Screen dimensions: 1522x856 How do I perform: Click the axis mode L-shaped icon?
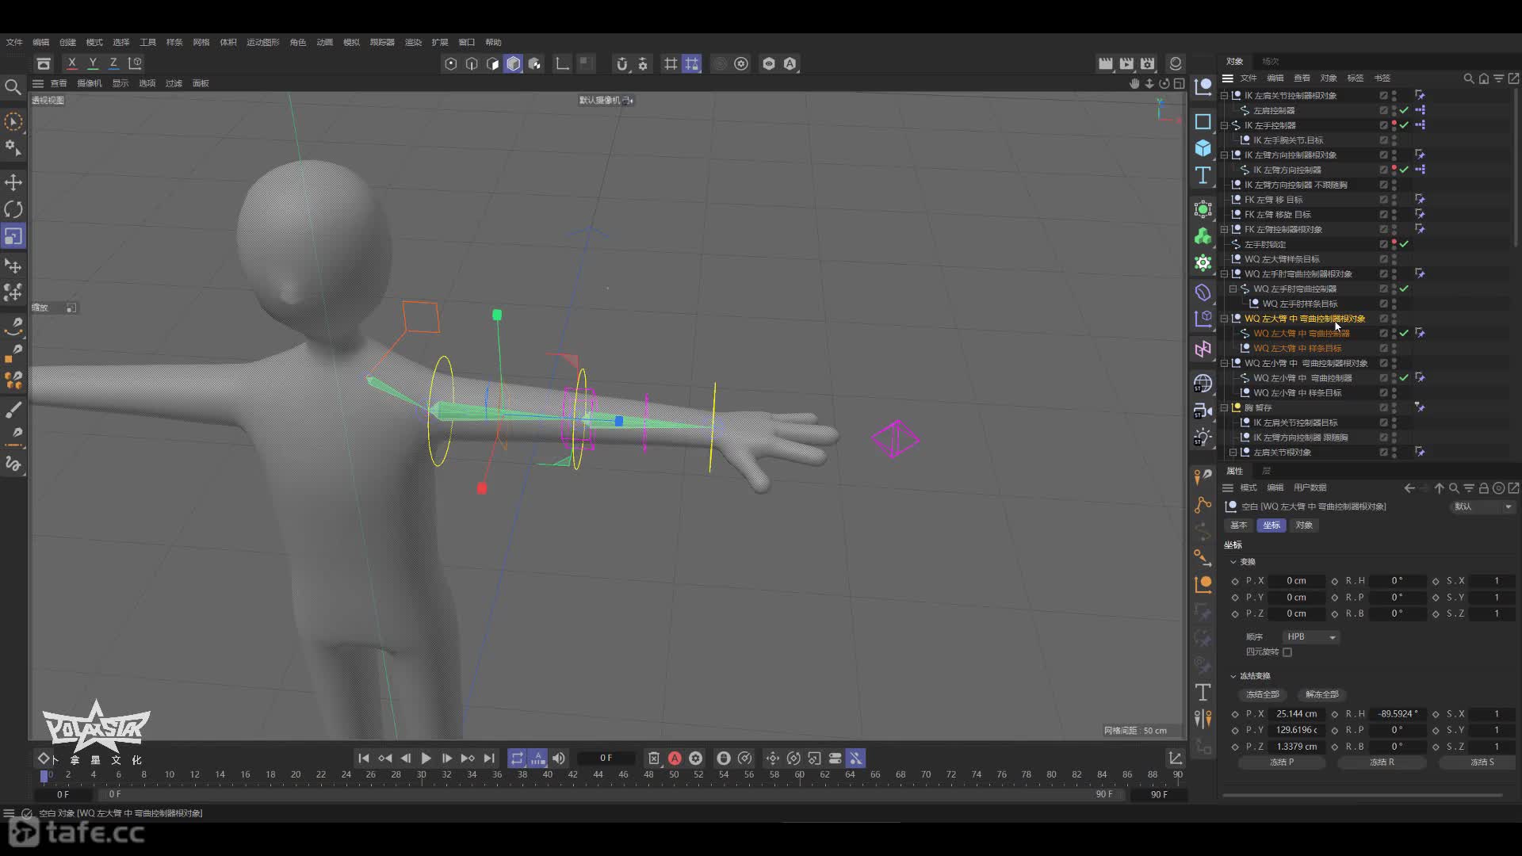click(562, 63)
